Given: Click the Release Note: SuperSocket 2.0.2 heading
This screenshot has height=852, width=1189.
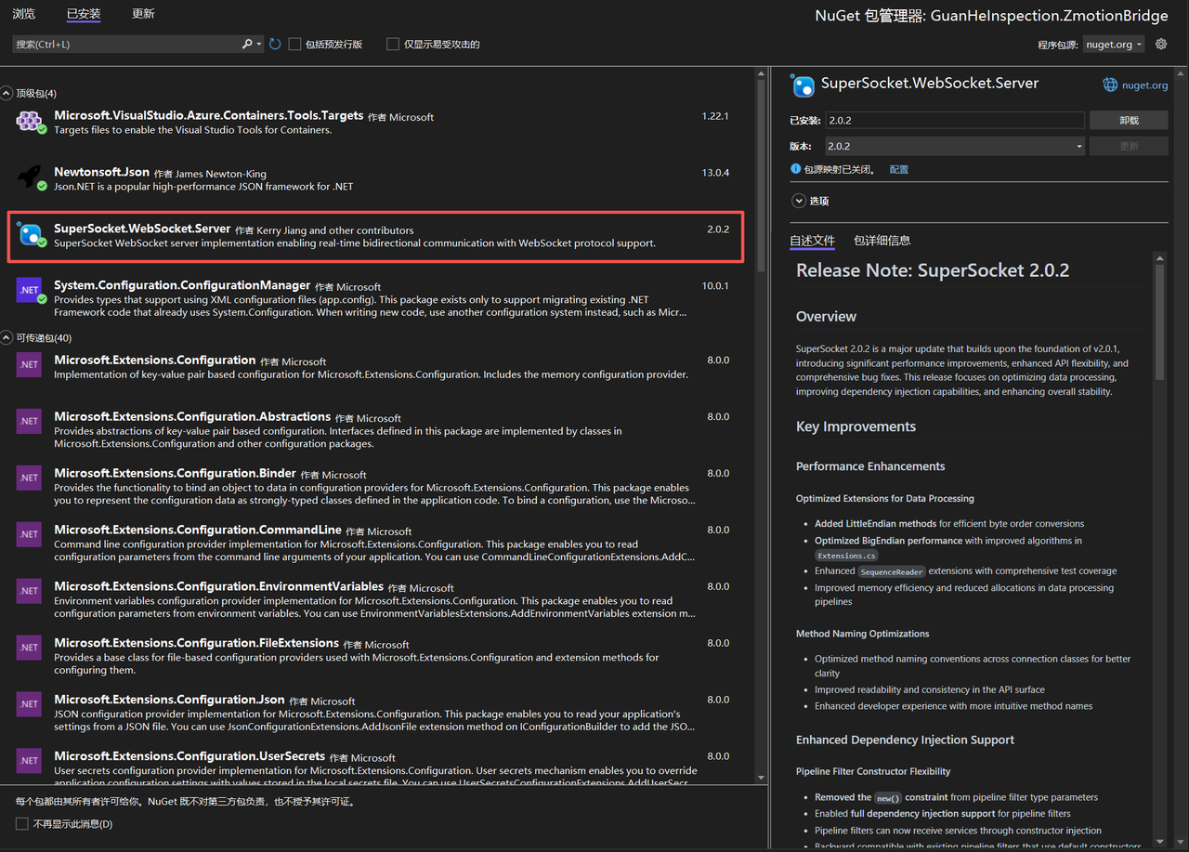Looking at the screenshot, I should (933, 270).
